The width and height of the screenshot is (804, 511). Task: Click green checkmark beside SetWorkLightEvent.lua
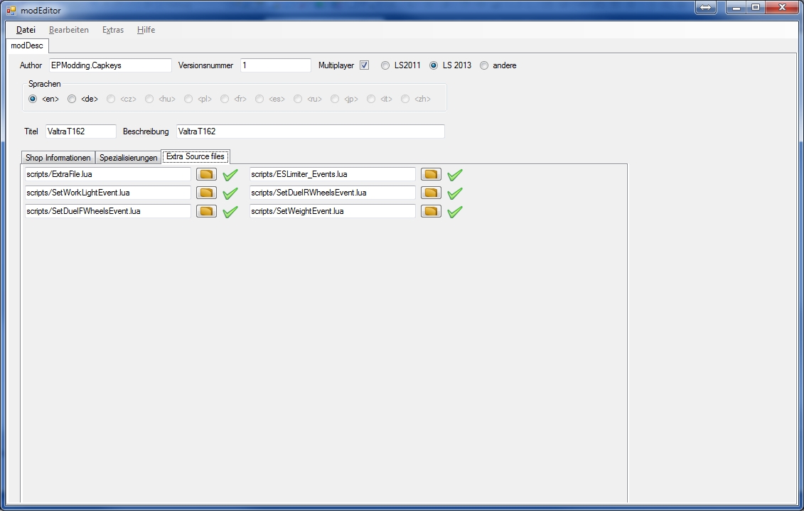230,193
